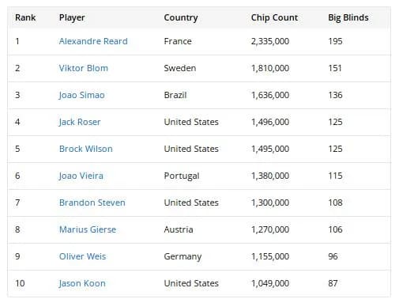This screenshot has width=399, height=303.
Task: Select the 2,335,000 chip count cell
Action: [270, 41]
